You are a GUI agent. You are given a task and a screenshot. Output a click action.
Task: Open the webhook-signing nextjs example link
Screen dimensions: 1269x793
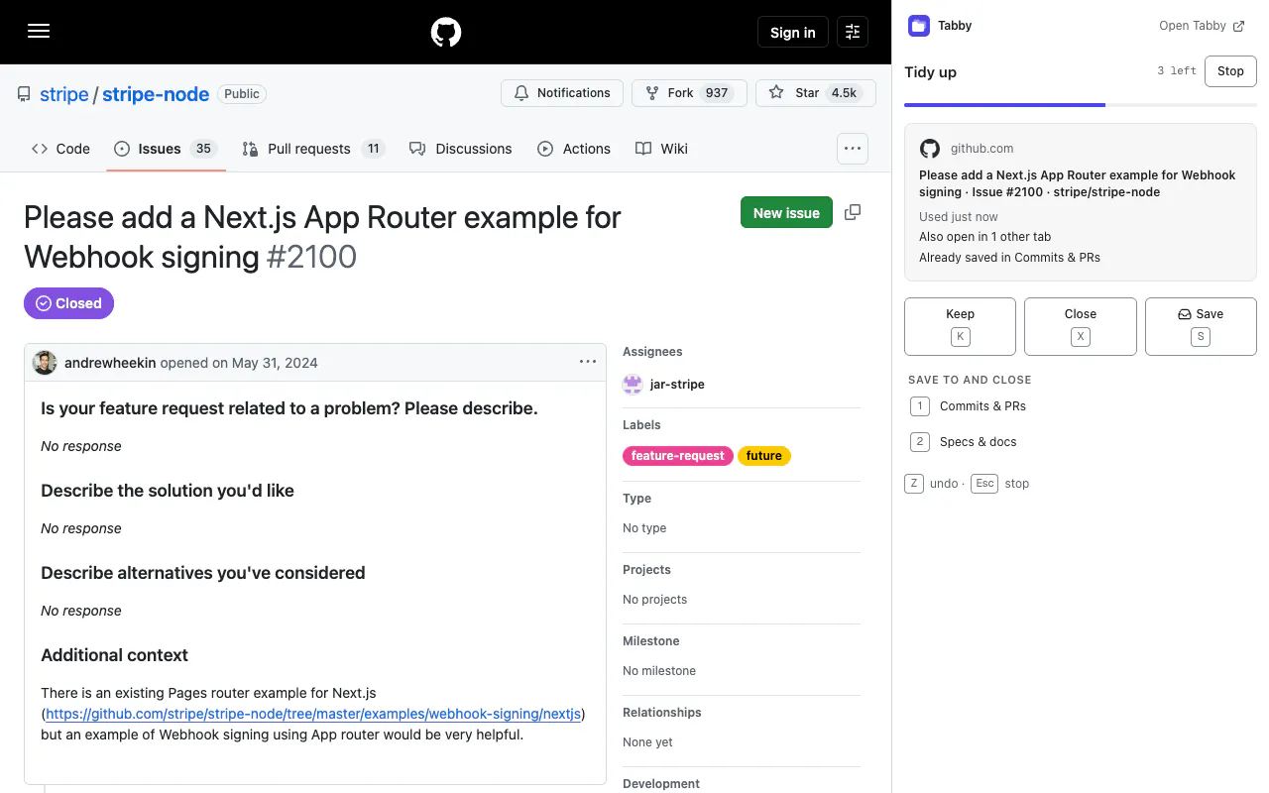[x=313, y=714]
